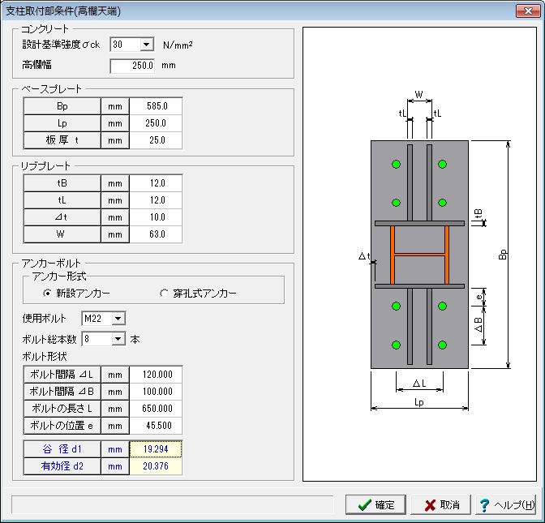Edit the tL value 12.0
Screen dimensions: 545x523
coord(156,200)
